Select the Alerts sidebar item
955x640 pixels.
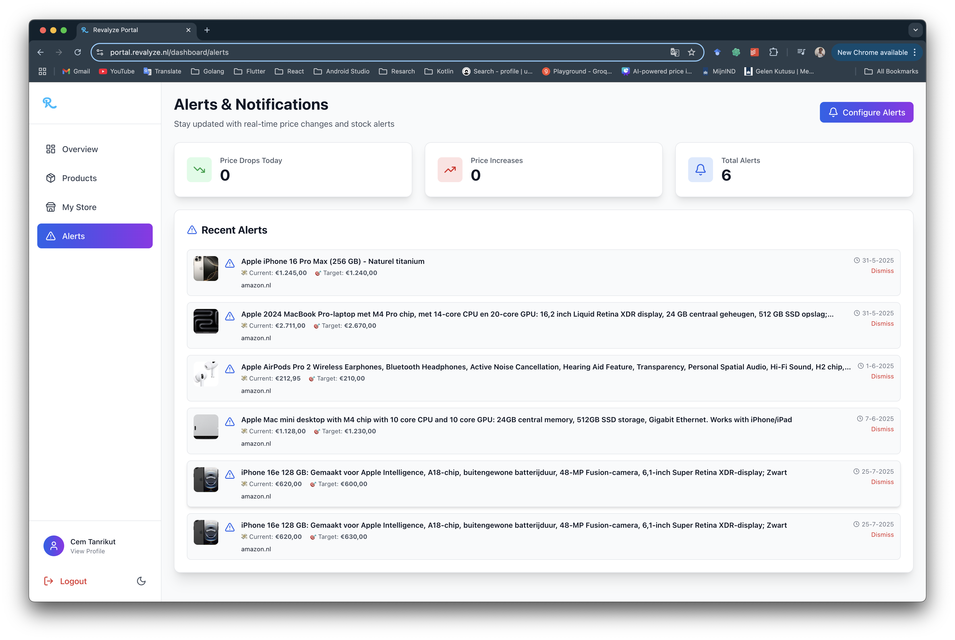pyautogui.click(x=95, y=236)
